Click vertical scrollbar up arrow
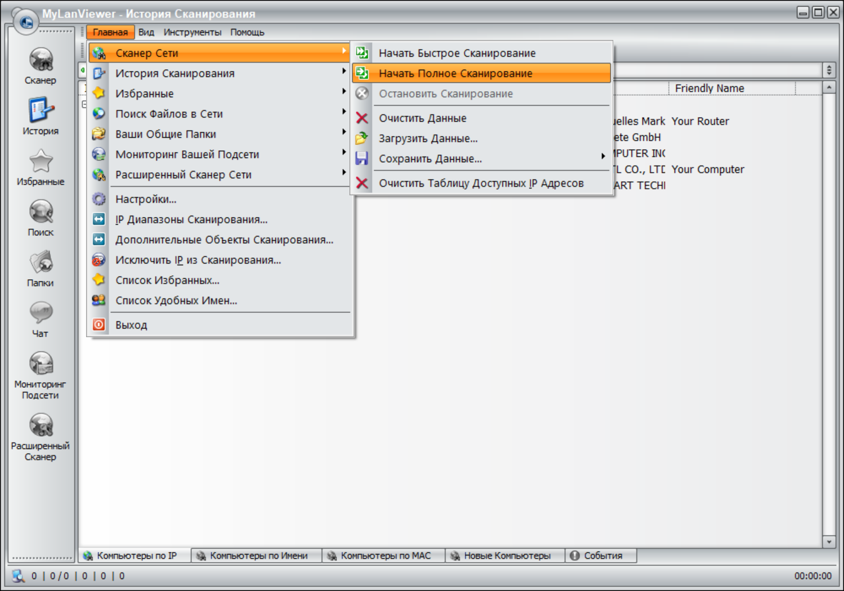The image size is (844, 591). (x=829, y=88)
